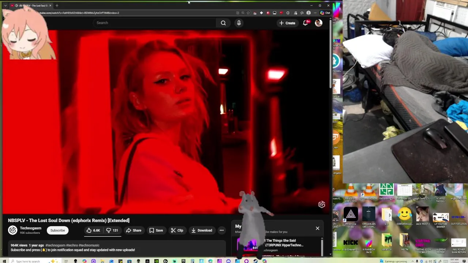The height and width of the screenshot is (263, 468).
Task: Create a Clip from the video
Action: [177, 230]
